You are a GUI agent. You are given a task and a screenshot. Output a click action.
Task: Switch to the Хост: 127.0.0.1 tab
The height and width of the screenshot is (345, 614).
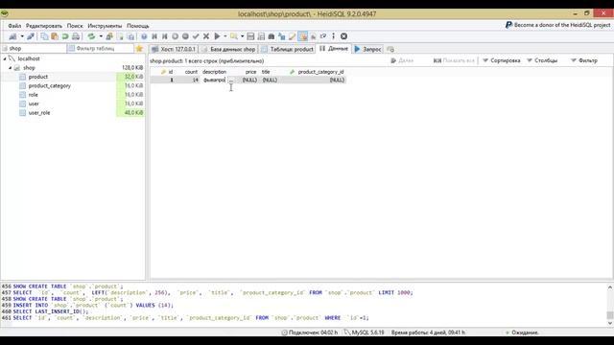(x=174, y=49)
